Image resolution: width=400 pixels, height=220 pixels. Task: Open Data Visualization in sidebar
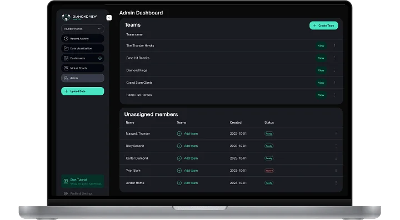[x=82, y=48]
